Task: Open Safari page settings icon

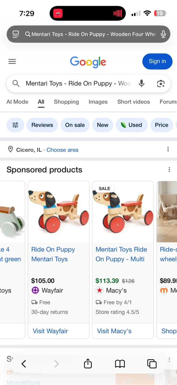Action: (16, 34)
